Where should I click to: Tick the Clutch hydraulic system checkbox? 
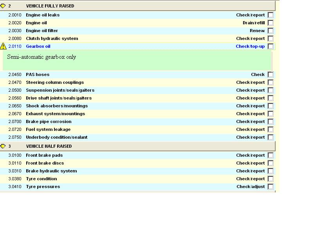click(271, 38)
